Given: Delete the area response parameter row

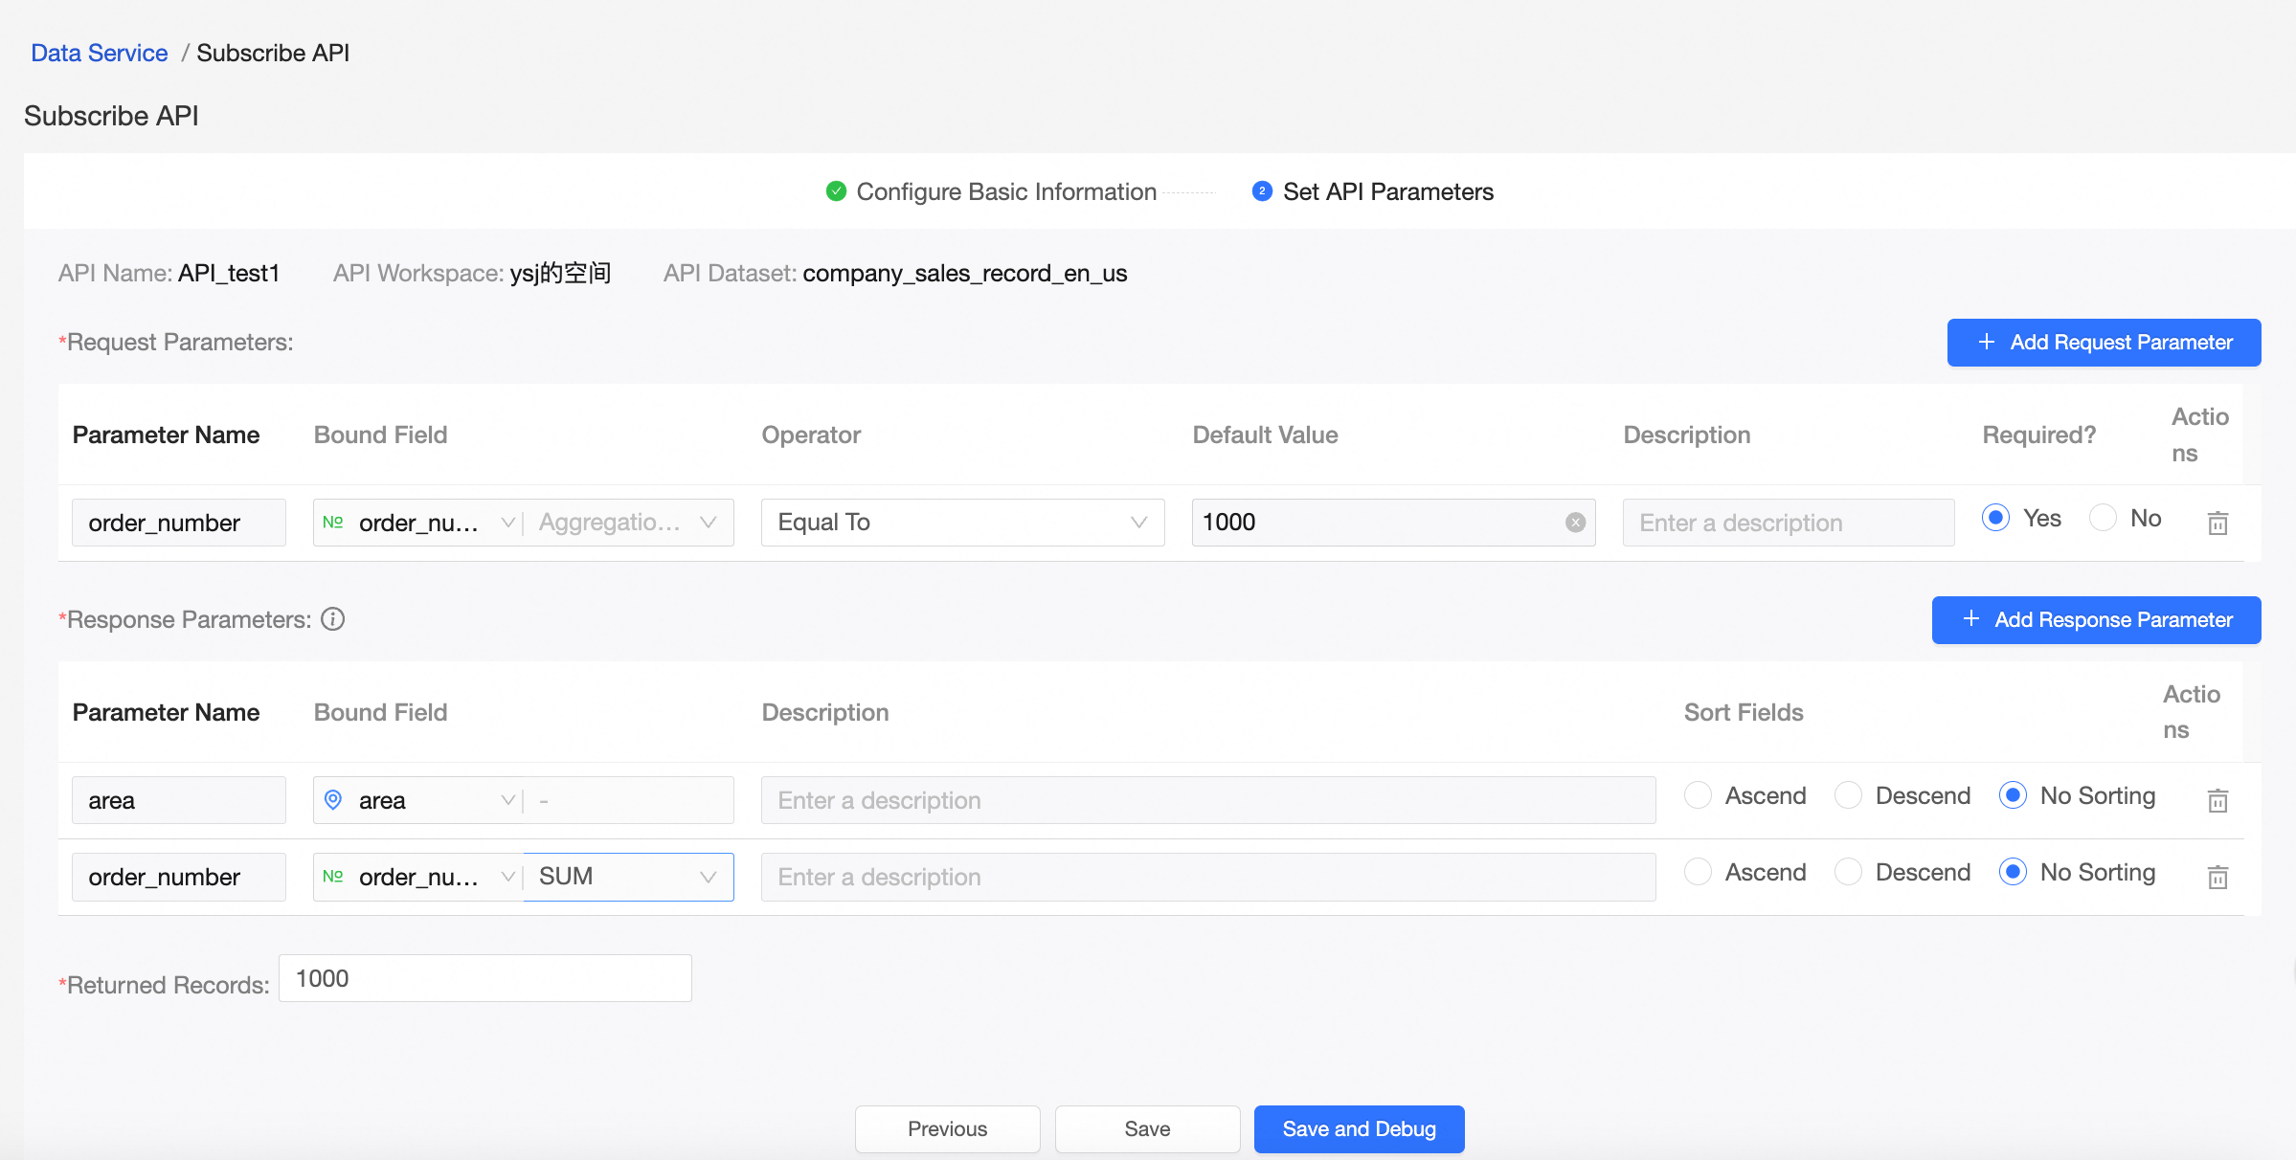Looking at the screenshot, I should tap(2217, 801).
